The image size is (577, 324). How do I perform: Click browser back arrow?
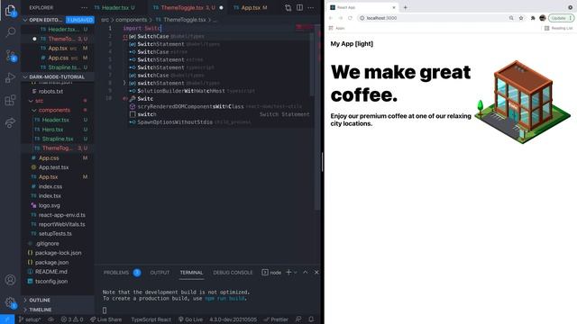click(331, 18)
